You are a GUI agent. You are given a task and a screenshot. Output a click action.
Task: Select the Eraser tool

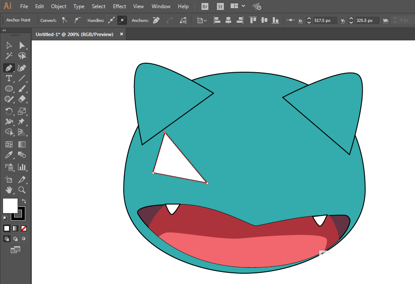[22, 99]
